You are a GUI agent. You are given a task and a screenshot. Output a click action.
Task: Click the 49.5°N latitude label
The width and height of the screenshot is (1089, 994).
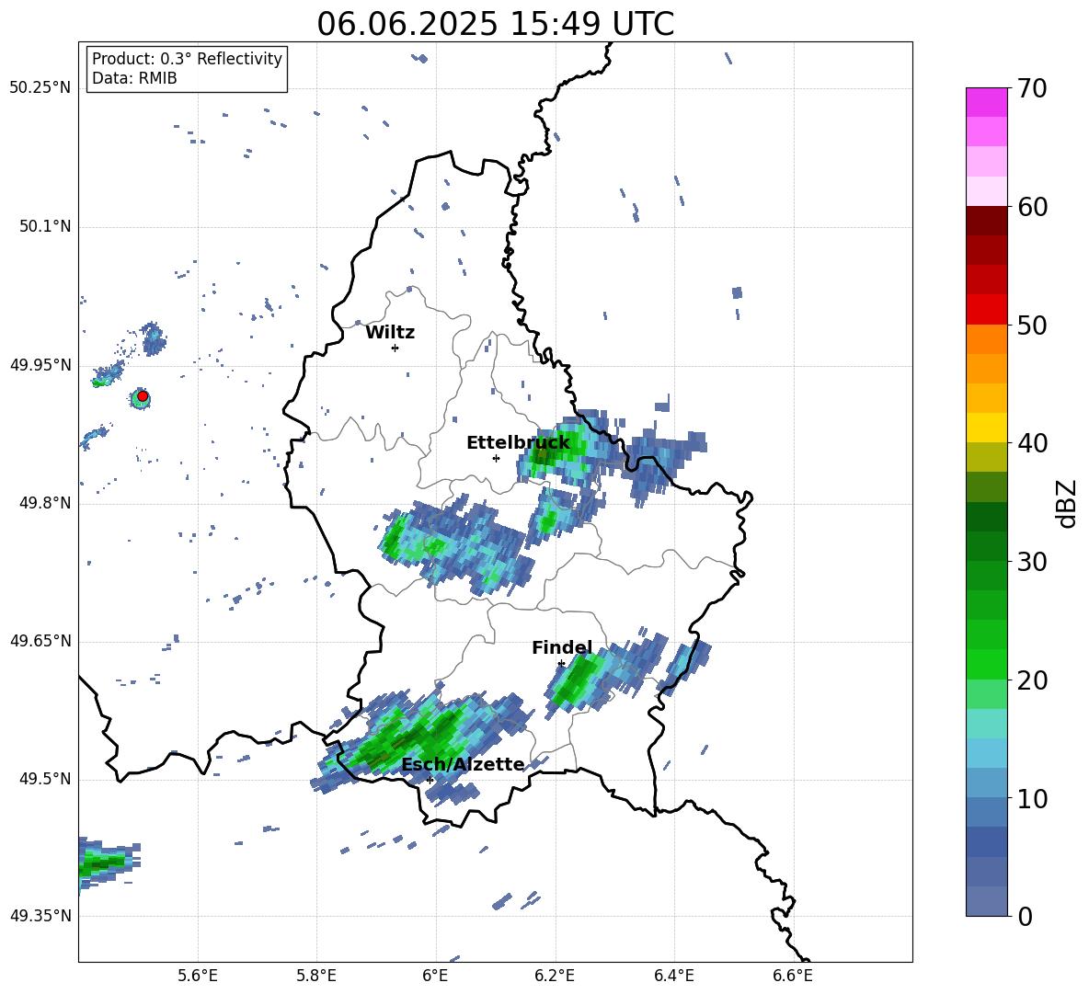[44, 779]
